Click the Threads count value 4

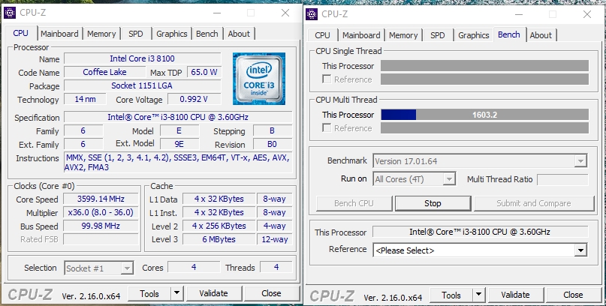click(276, 267)
